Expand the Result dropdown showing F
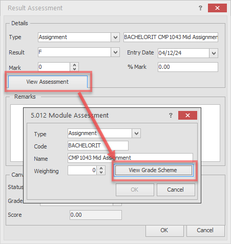 [x=115, y=52]
